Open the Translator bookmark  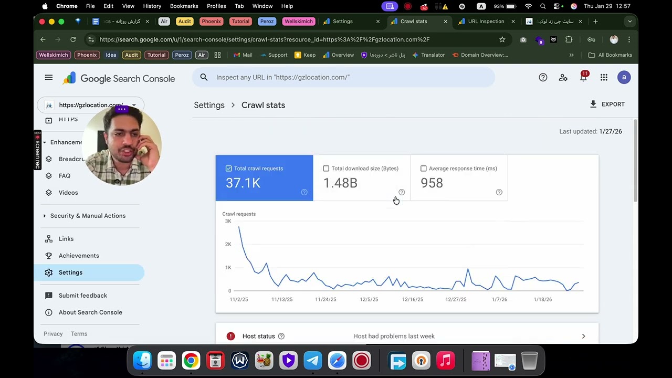coord(428,55)
